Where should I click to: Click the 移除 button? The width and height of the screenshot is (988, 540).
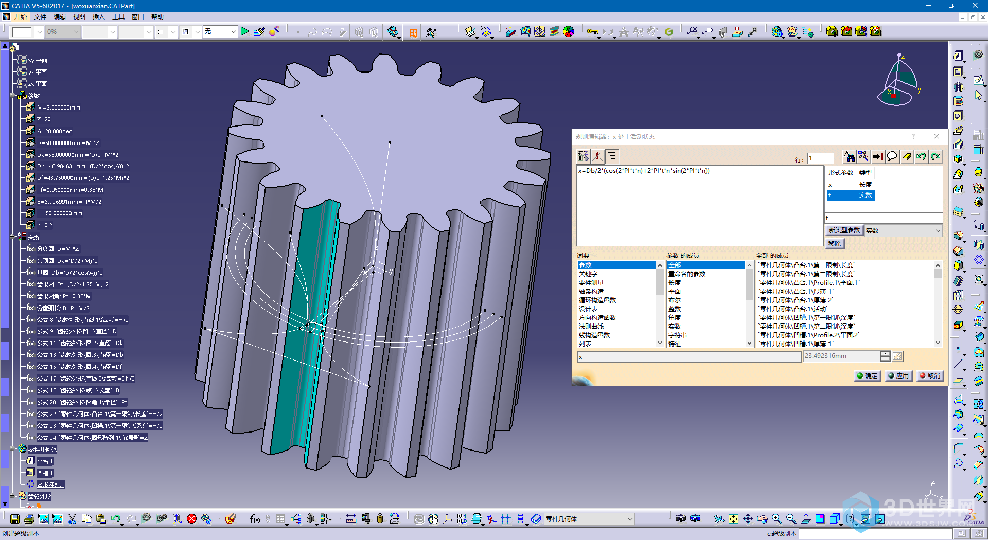(x=835, y=244)
